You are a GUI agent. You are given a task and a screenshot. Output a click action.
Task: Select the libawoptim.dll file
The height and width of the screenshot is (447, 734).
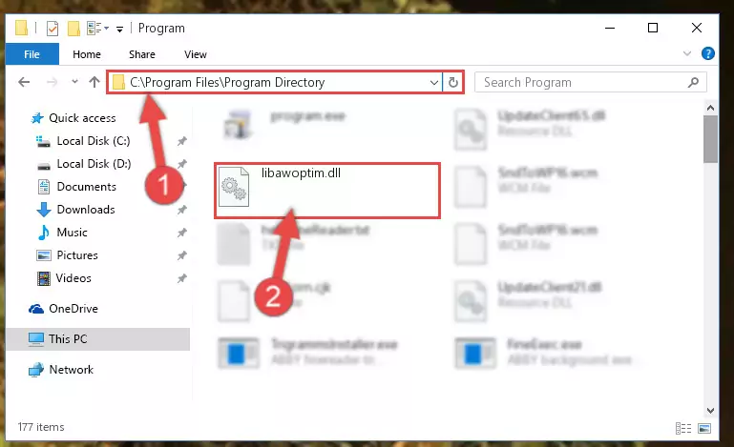coord(326,191)
